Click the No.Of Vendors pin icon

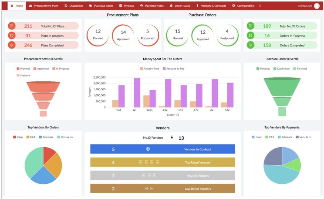(x=172, y=138)
